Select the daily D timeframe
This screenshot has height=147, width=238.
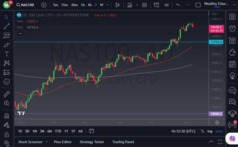[96, 5]
